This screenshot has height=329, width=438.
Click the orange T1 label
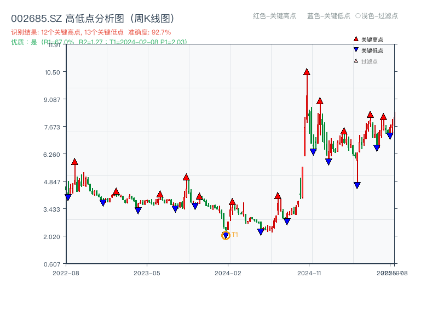tap(235, 235)
